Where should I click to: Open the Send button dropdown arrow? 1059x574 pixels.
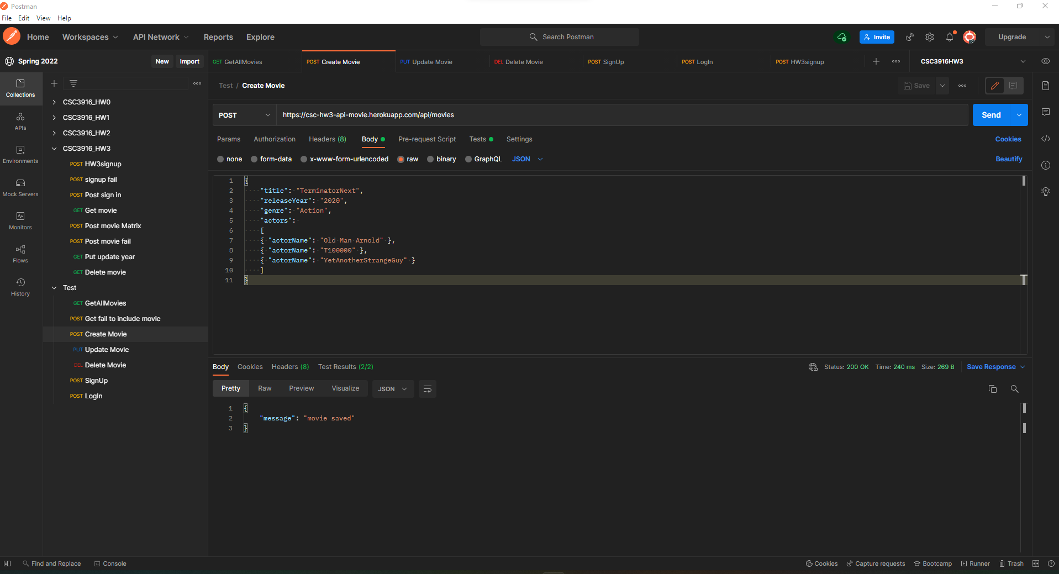[x=1019, y=115]
